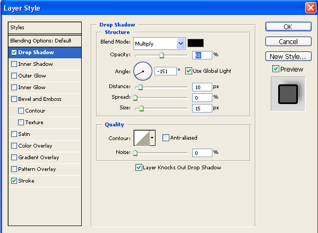Enable the Anti-aliased checkbox
The image size is (318, 233).
pos(166,137)
